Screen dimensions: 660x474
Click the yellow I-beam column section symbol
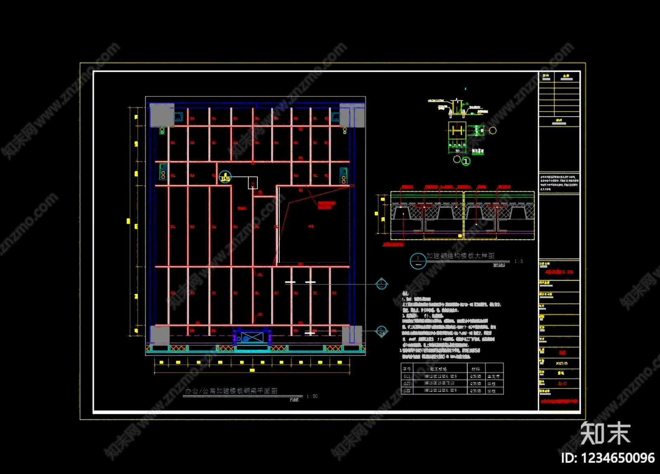tap(457, 131)
